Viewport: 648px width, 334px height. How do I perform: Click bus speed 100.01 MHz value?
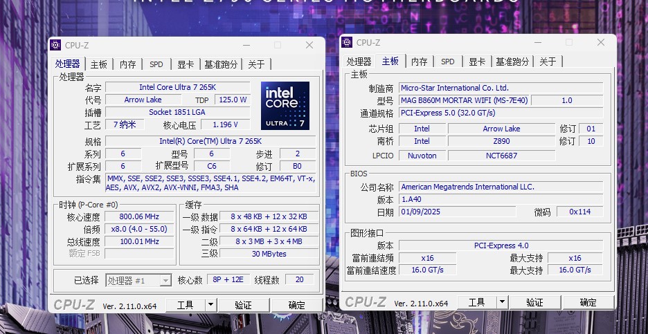(139, 241)
